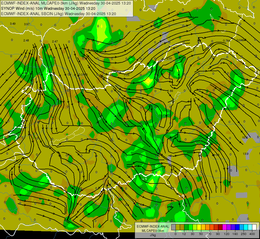260x239 pixels.
Task: Click the olive swatch in the color legend
Action: click(x=178, y=227)
